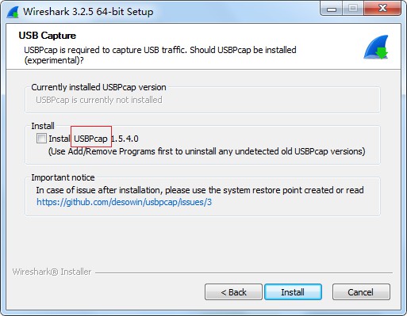Click the Install button
407x316 pixels.
(x=293, y=292)
